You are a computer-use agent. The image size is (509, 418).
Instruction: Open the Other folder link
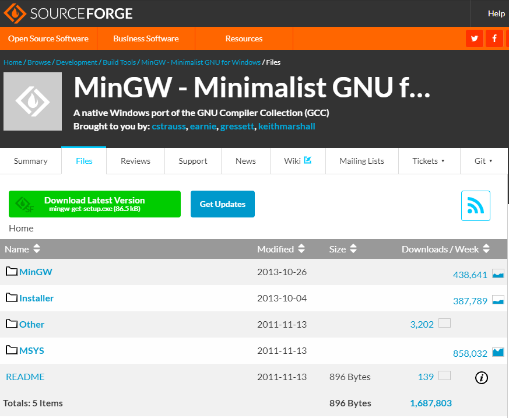[x=32, y=324]
